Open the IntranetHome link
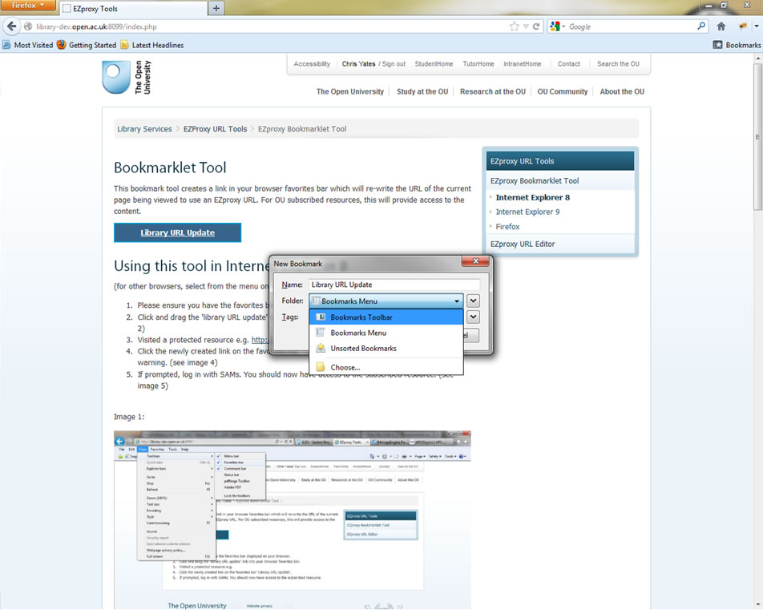The image size is (763, 610). (522, 64)
